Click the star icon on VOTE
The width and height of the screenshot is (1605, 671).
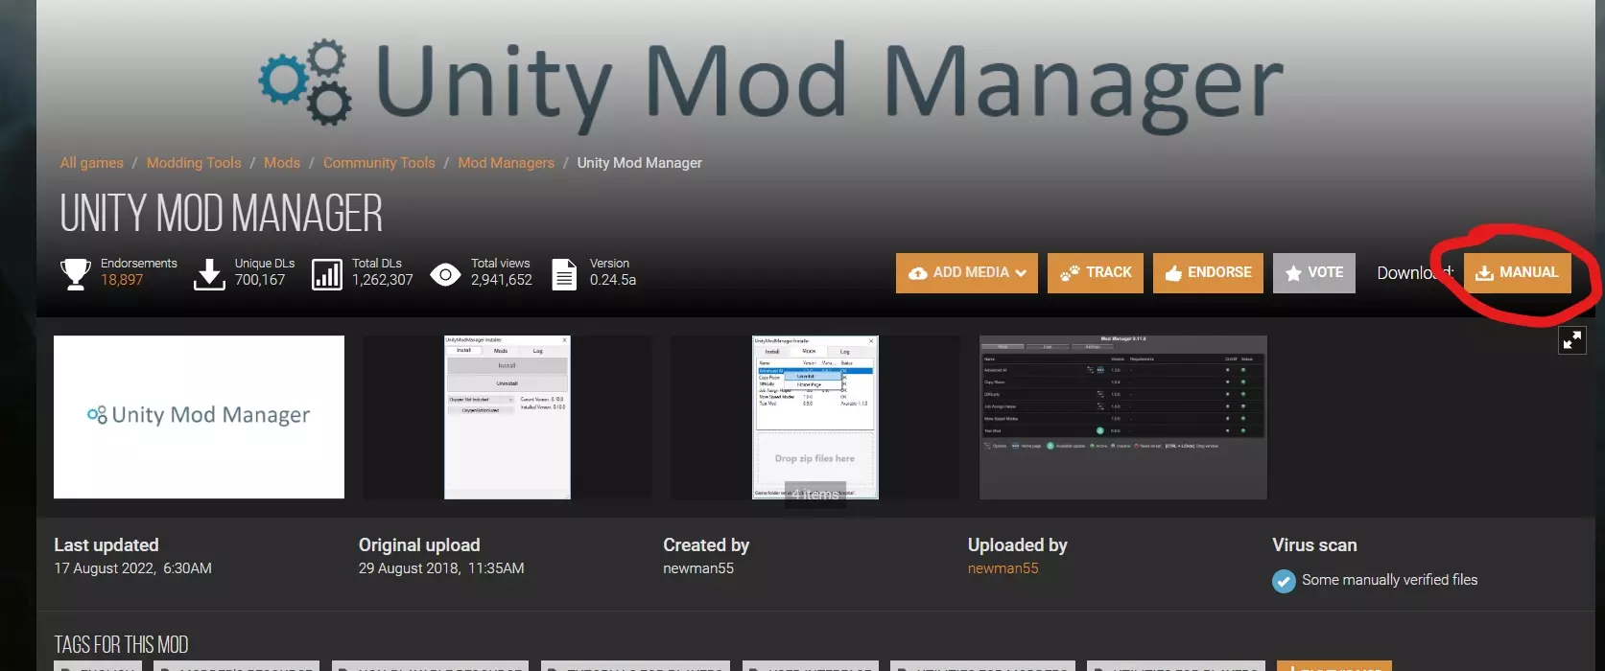[x=1293, y=273]
